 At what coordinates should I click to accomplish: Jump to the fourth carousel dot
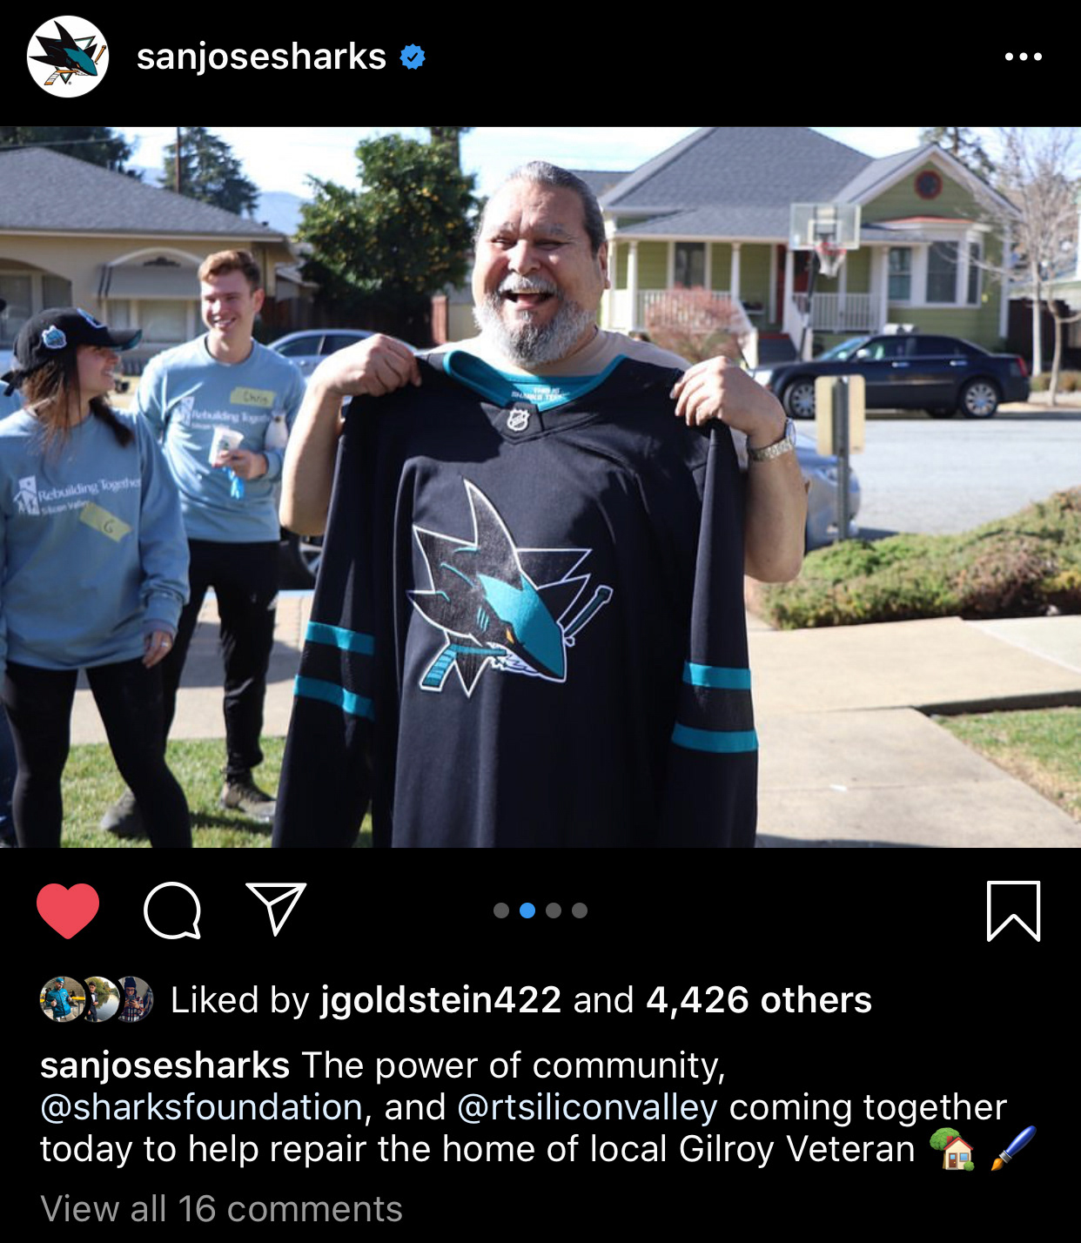(580, 910)
